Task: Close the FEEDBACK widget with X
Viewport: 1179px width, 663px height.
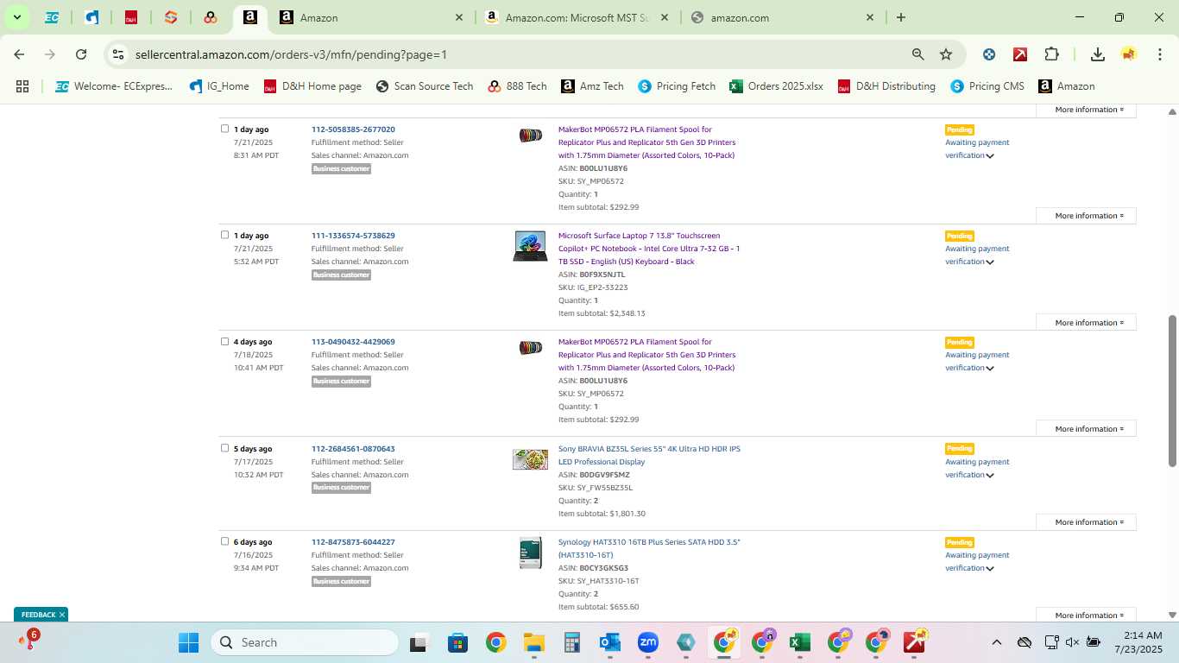Action: point(62,615)
